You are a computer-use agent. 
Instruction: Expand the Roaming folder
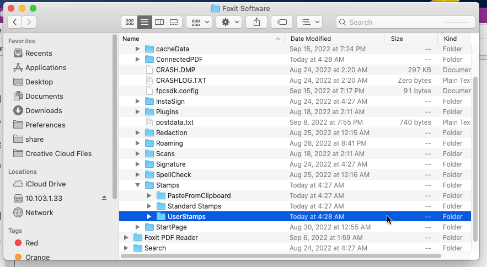click(137, 143)
